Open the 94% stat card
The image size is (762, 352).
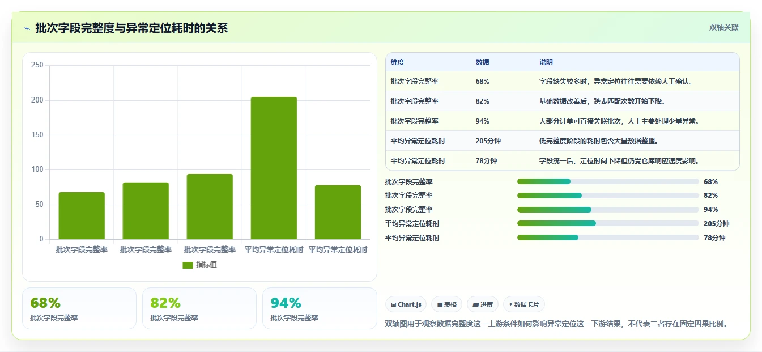tap(320, 308)
